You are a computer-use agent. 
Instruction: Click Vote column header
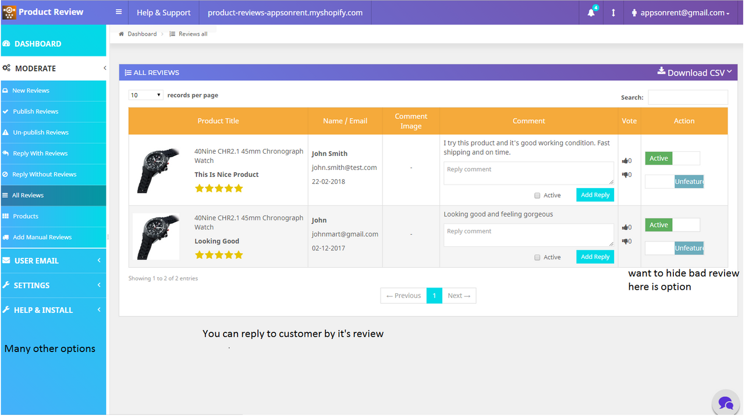(x=629, y=121)
